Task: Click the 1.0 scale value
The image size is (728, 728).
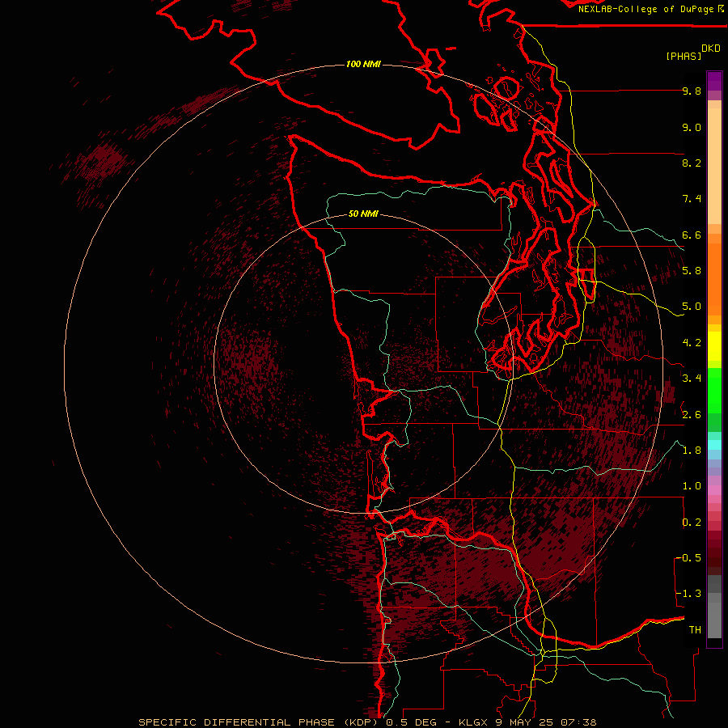Action: 692,486
